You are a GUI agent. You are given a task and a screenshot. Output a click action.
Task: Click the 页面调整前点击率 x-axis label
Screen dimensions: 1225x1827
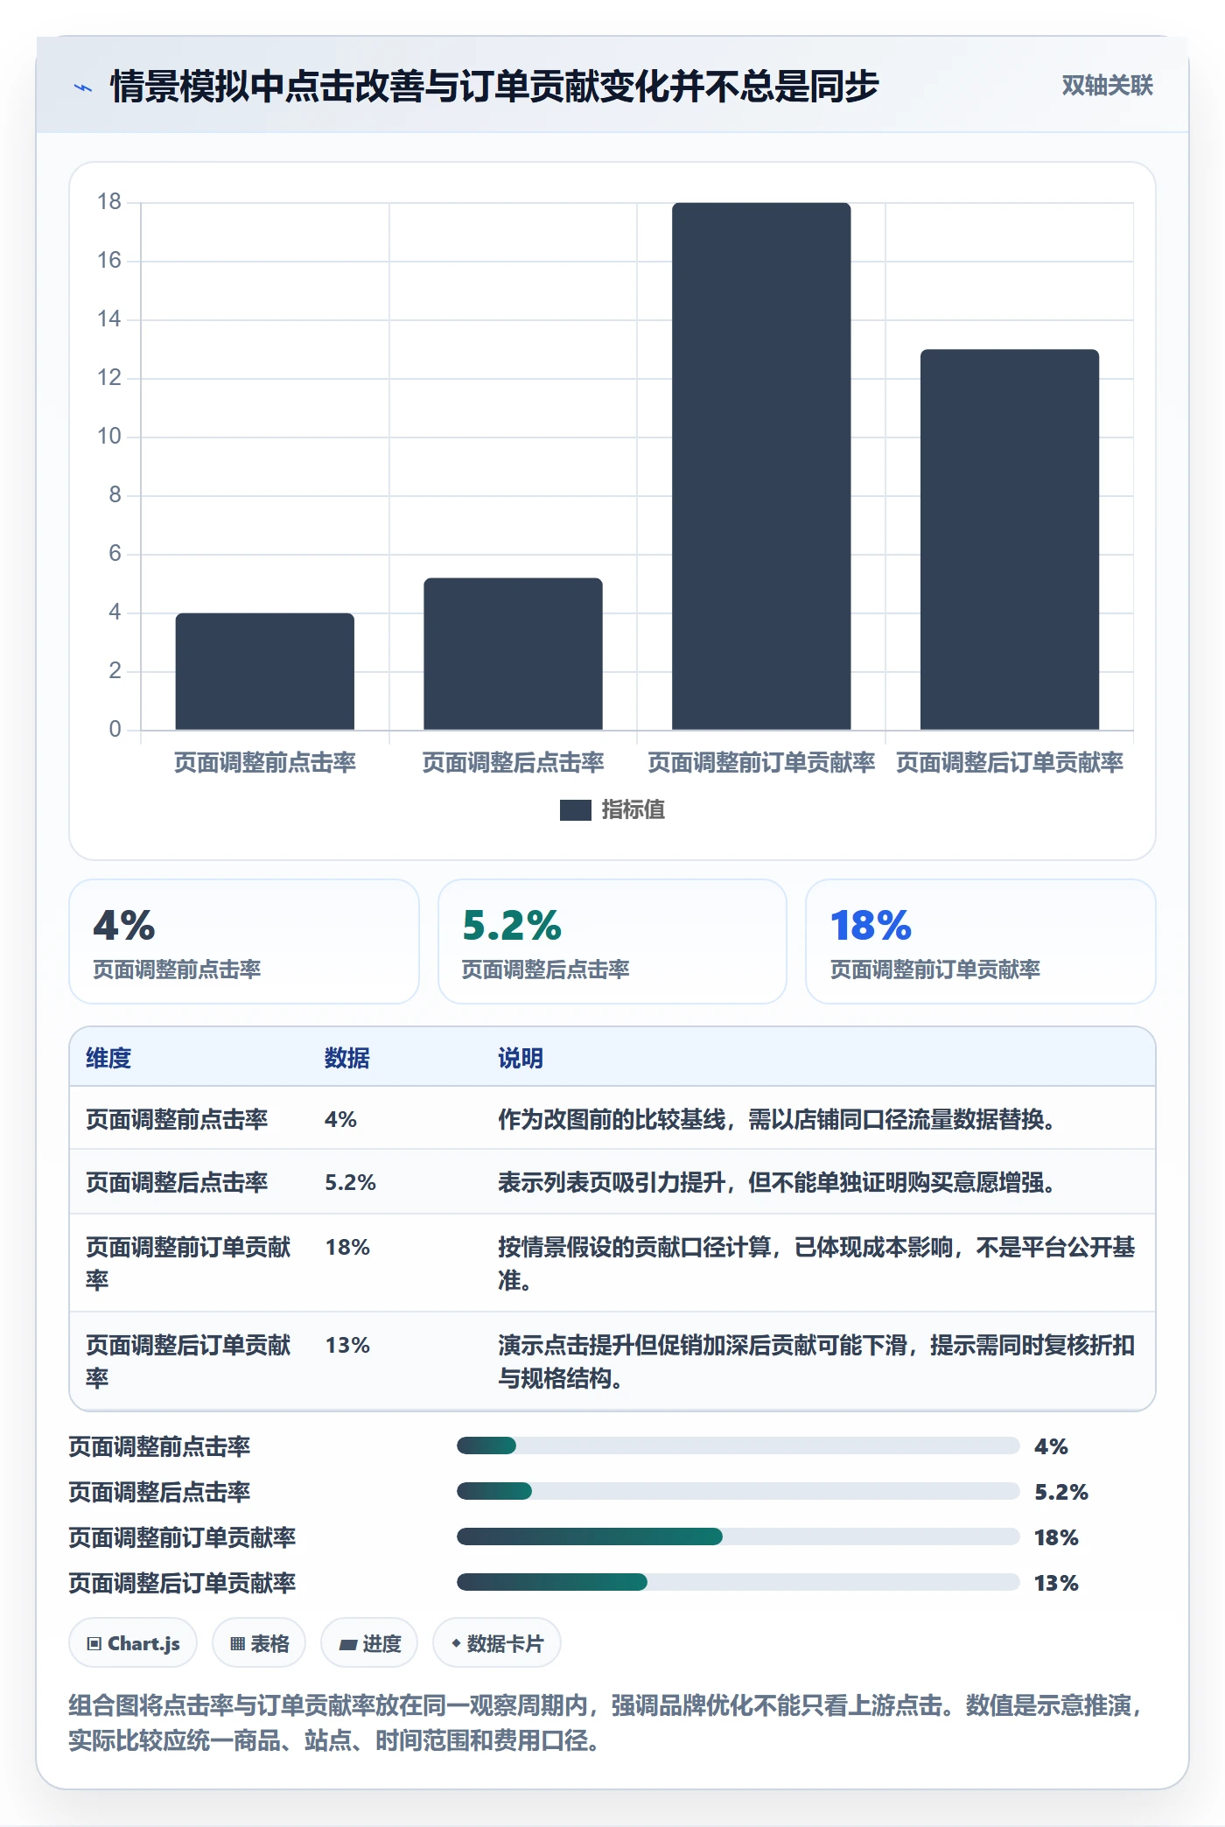265,763
